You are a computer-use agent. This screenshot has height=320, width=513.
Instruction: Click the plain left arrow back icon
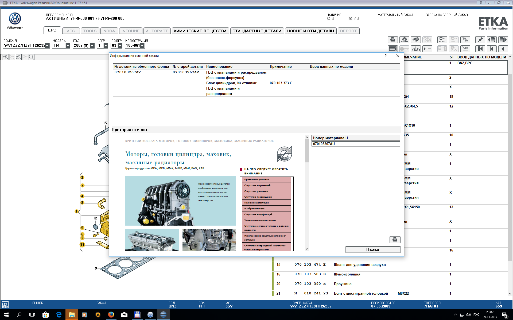[503, 49]
